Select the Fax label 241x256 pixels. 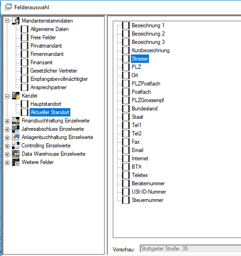tap(135, 142)
